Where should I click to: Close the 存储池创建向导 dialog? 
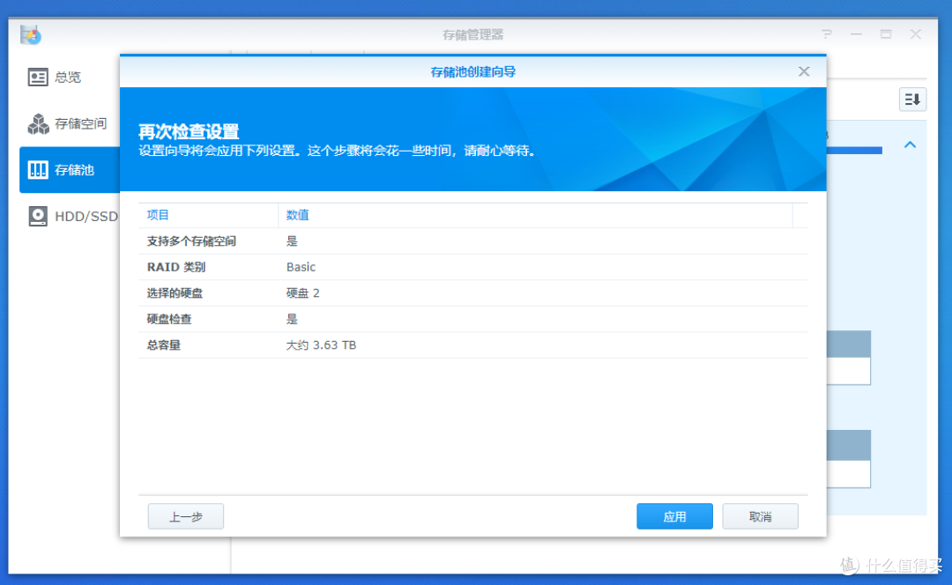click(804, 71)
